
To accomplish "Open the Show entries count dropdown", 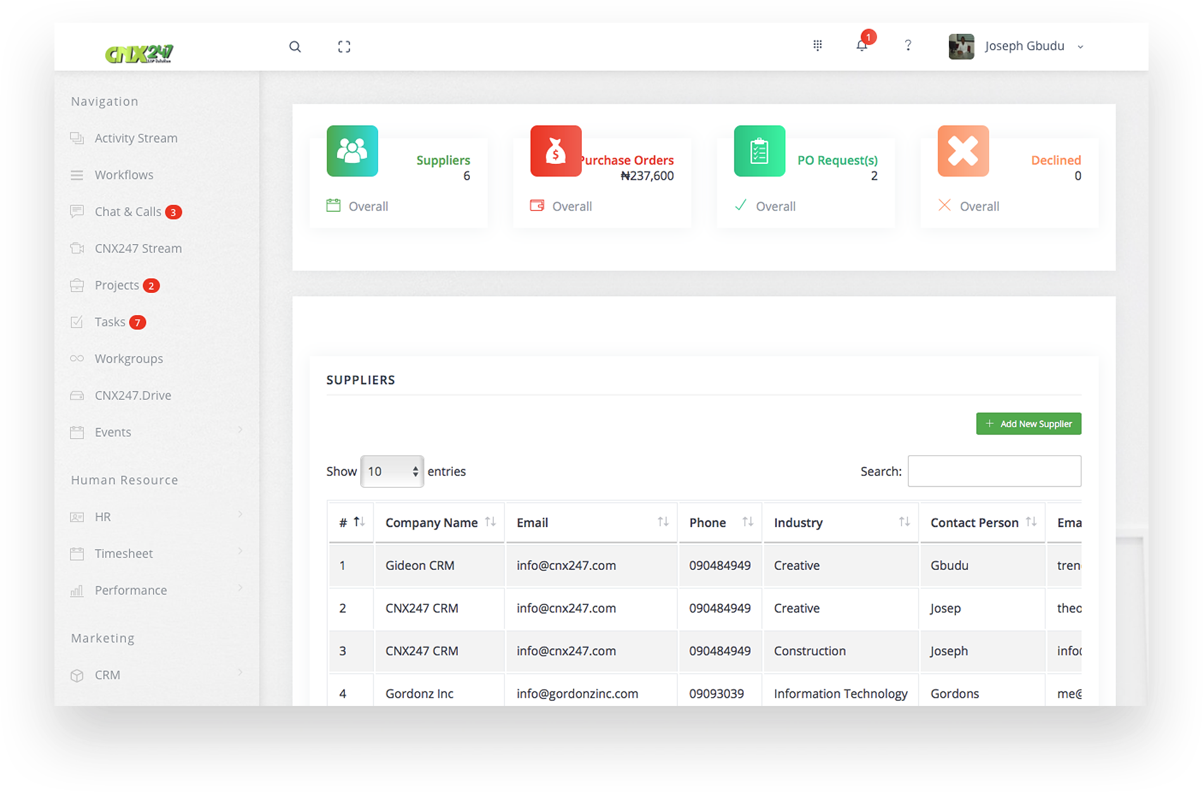I will click(x=392, y=471).
